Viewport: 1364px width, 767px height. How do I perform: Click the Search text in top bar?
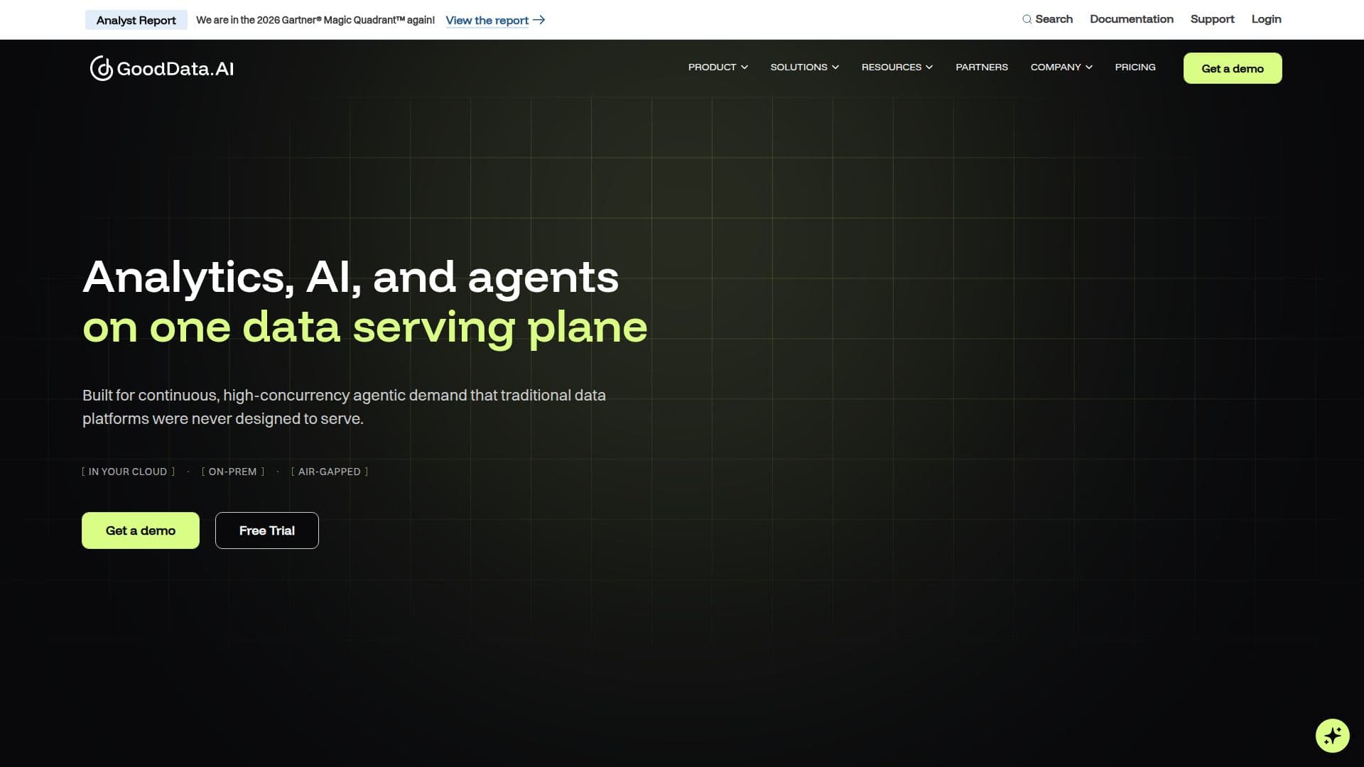pyautogui.click(x=1054, y=19)
